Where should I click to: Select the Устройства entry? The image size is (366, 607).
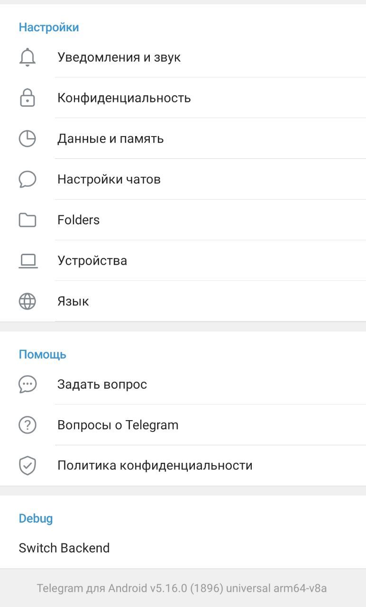[92, 261]
